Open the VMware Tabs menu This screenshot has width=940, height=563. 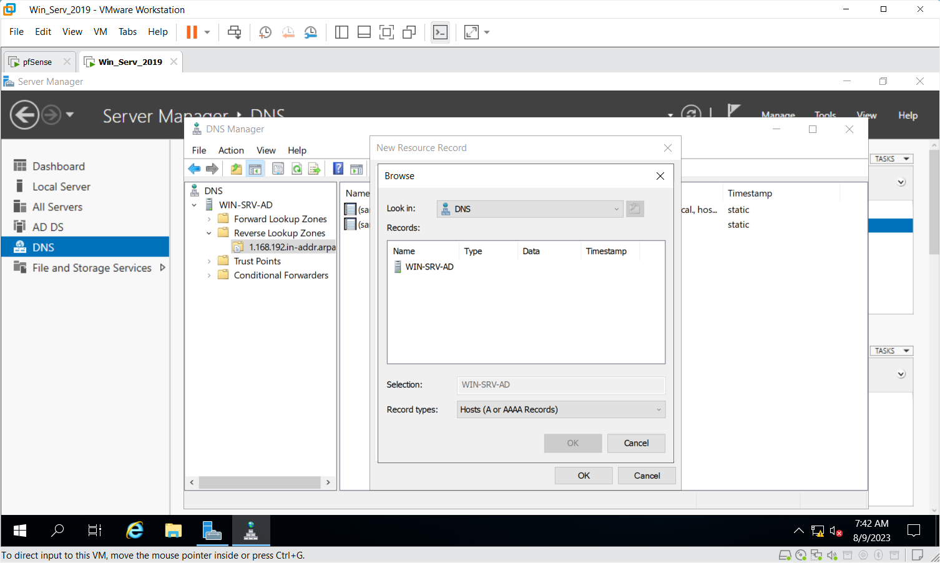[x=127, y=32]
